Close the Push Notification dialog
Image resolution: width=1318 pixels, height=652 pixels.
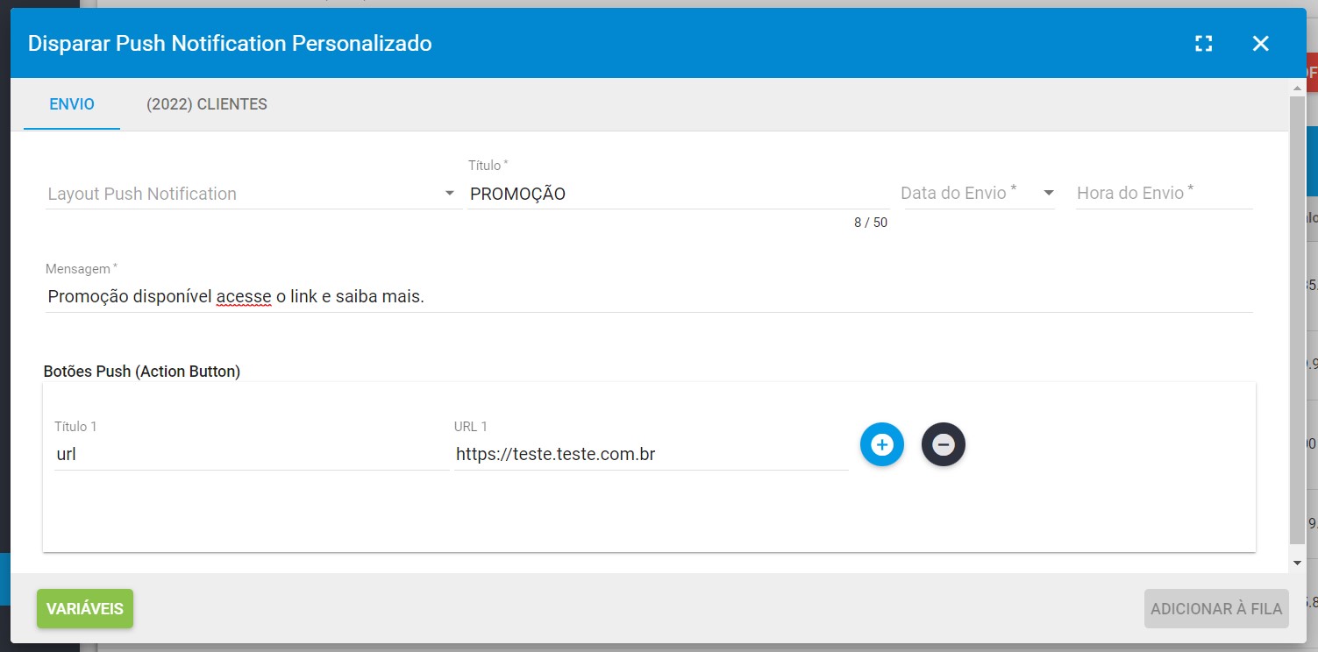point(1260,44)
